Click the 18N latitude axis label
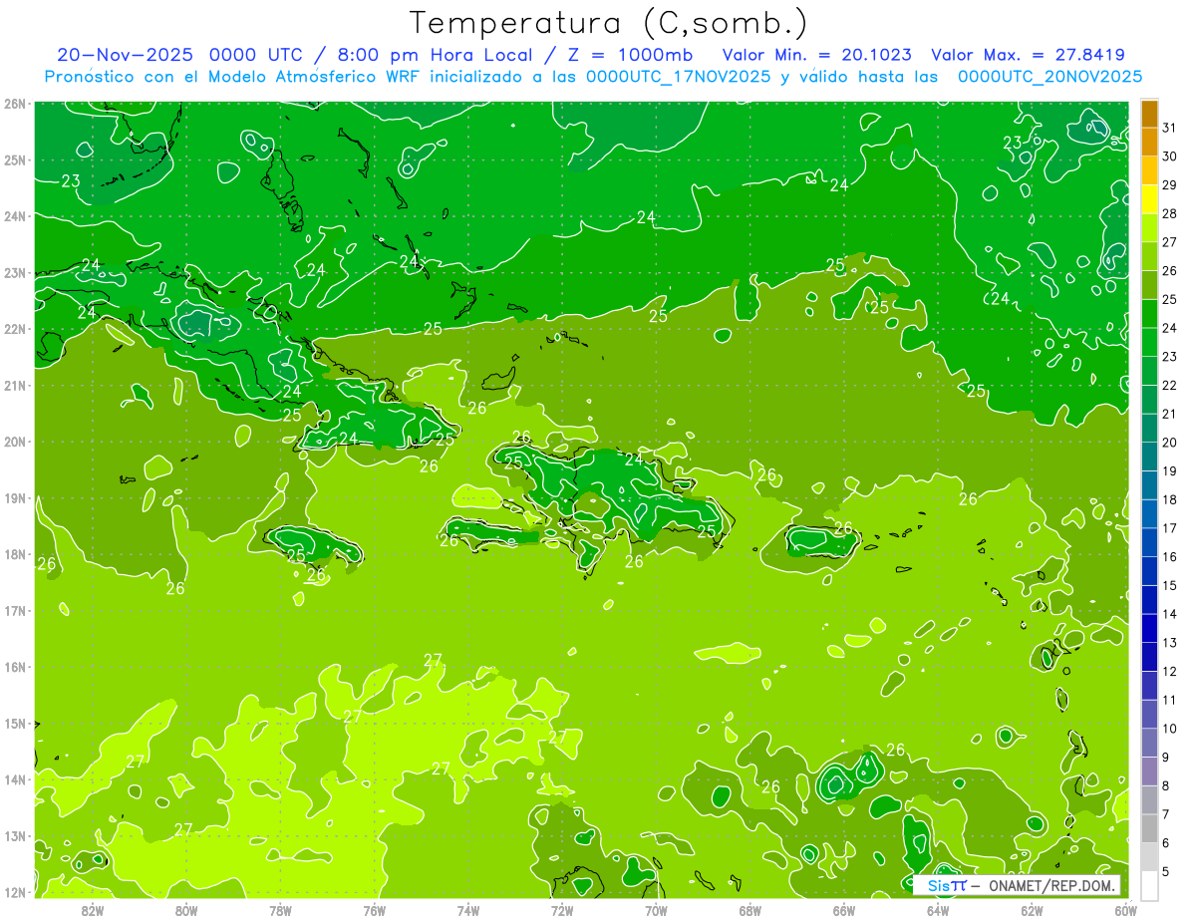 click(15, 554)
